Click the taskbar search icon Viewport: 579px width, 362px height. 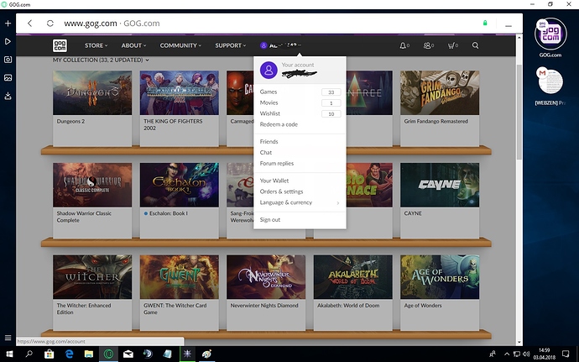pos(29,354)
